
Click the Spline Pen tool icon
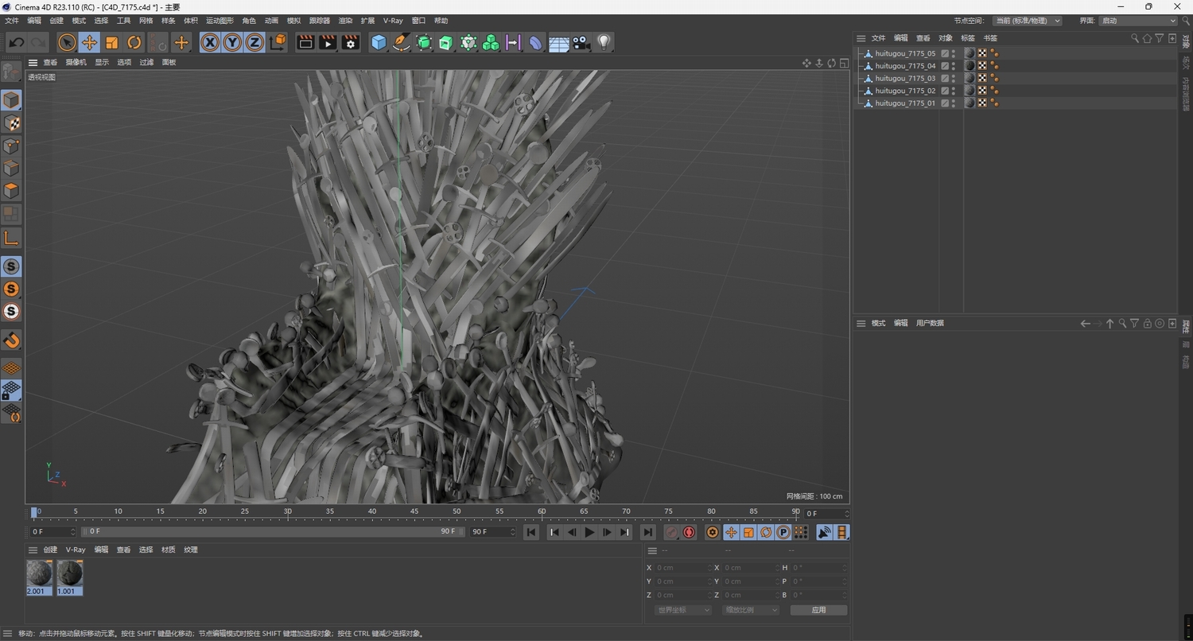coord(400,42)
